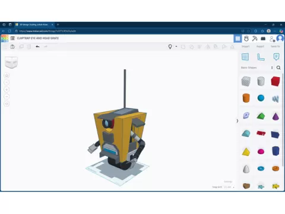Pick the striped hole Box shape
Screen dimensions: 285x214
[246, 81]
